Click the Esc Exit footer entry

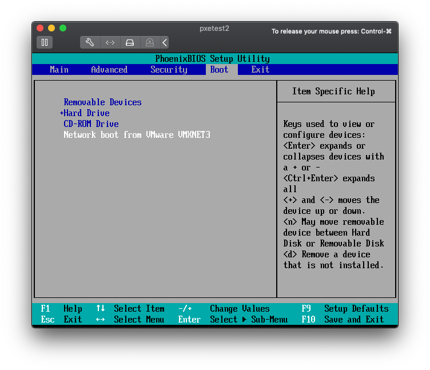(61, 320)
